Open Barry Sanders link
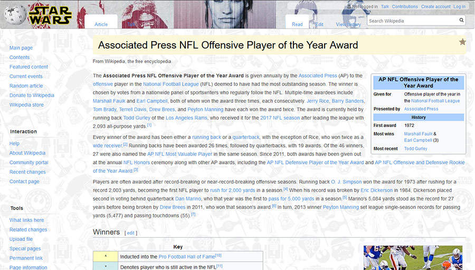This screenshot has width=475, height=270. 347,101
